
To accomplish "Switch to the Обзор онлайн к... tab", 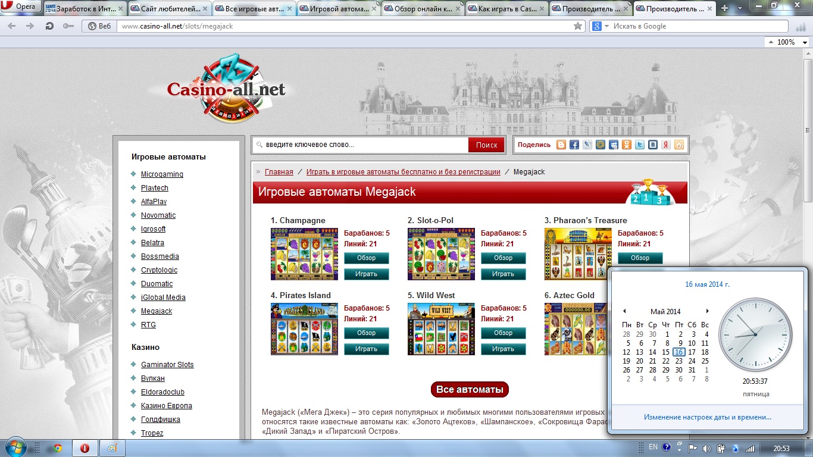I will 423,8.
